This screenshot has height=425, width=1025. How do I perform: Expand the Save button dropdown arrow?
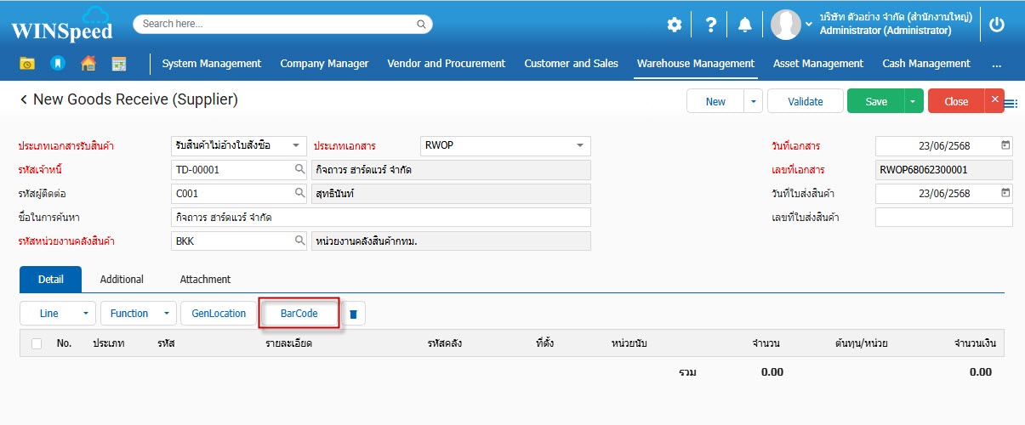[912, 101]
